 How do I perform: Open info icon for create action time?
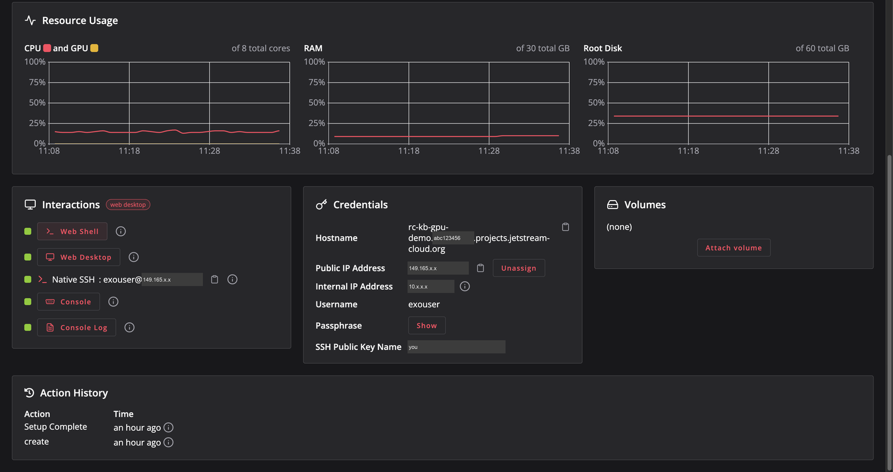point(169,442)
